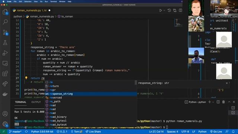Change the LF end-of-line selector
Screen dimensions: 238x134
tap(194, 131)
